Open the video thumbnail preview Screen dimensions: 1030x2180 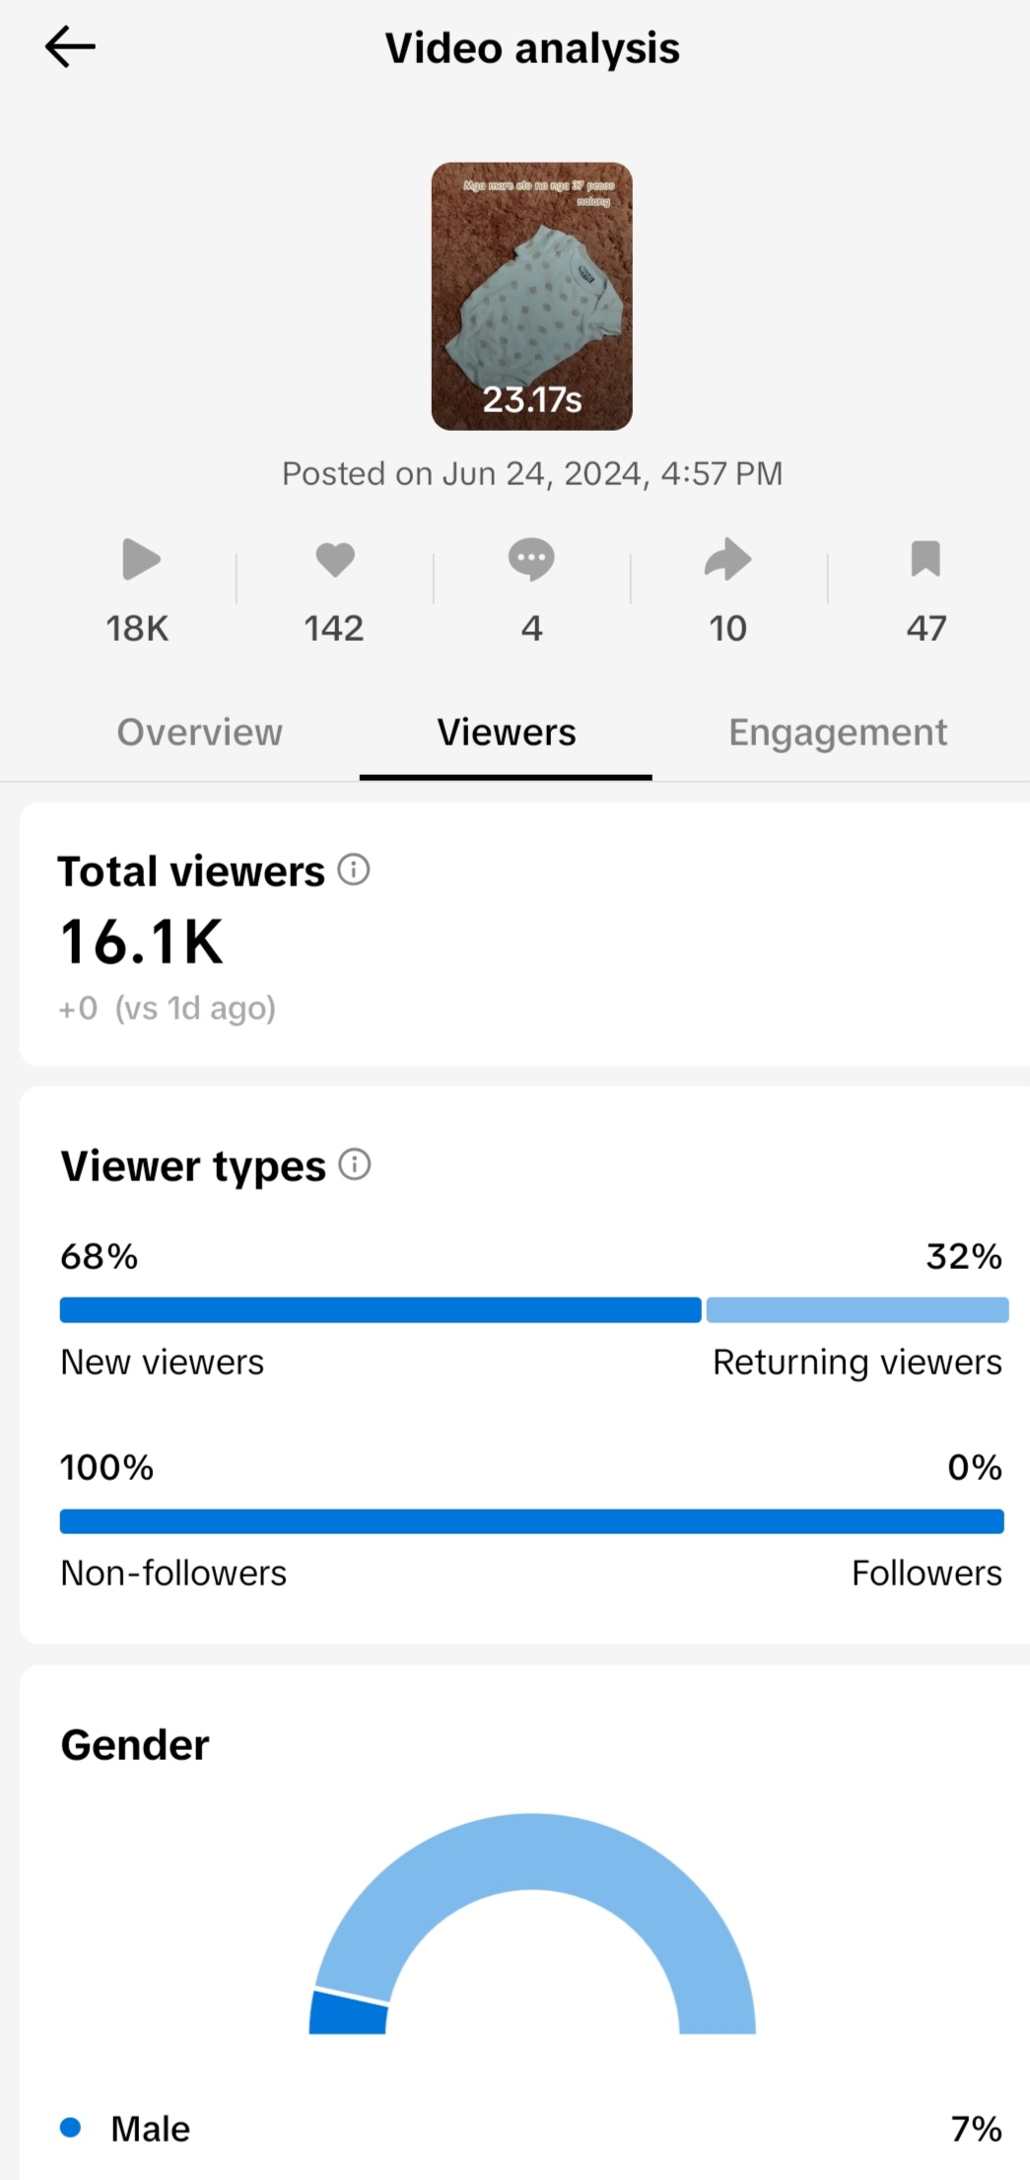click(531, 296)
